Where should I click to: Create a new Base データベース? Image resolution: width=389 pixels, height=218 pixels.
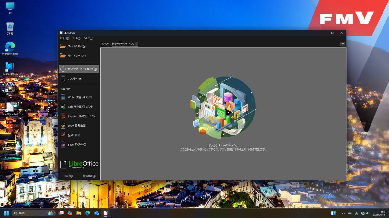[x=79, y=145]
